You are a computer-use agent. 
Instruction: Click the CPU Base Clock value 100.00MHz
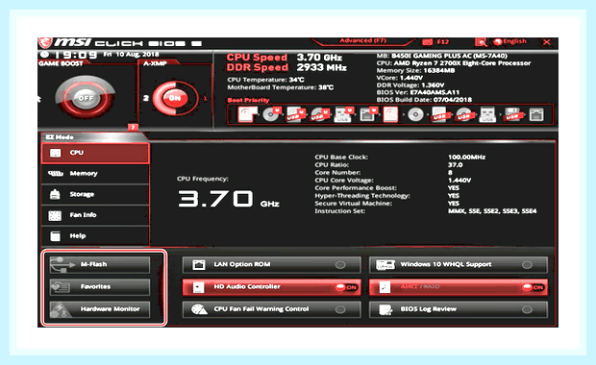[x=466, y=157]
